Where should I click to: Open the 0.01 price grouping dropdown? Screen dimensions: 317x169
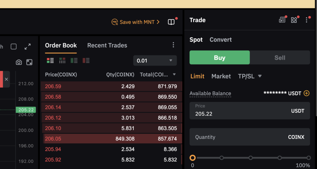pos(155,61)
